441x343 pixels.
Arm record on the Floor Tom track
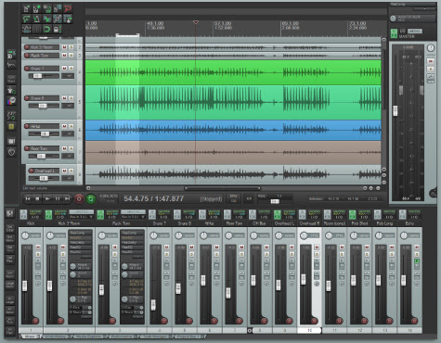[27, 148]
